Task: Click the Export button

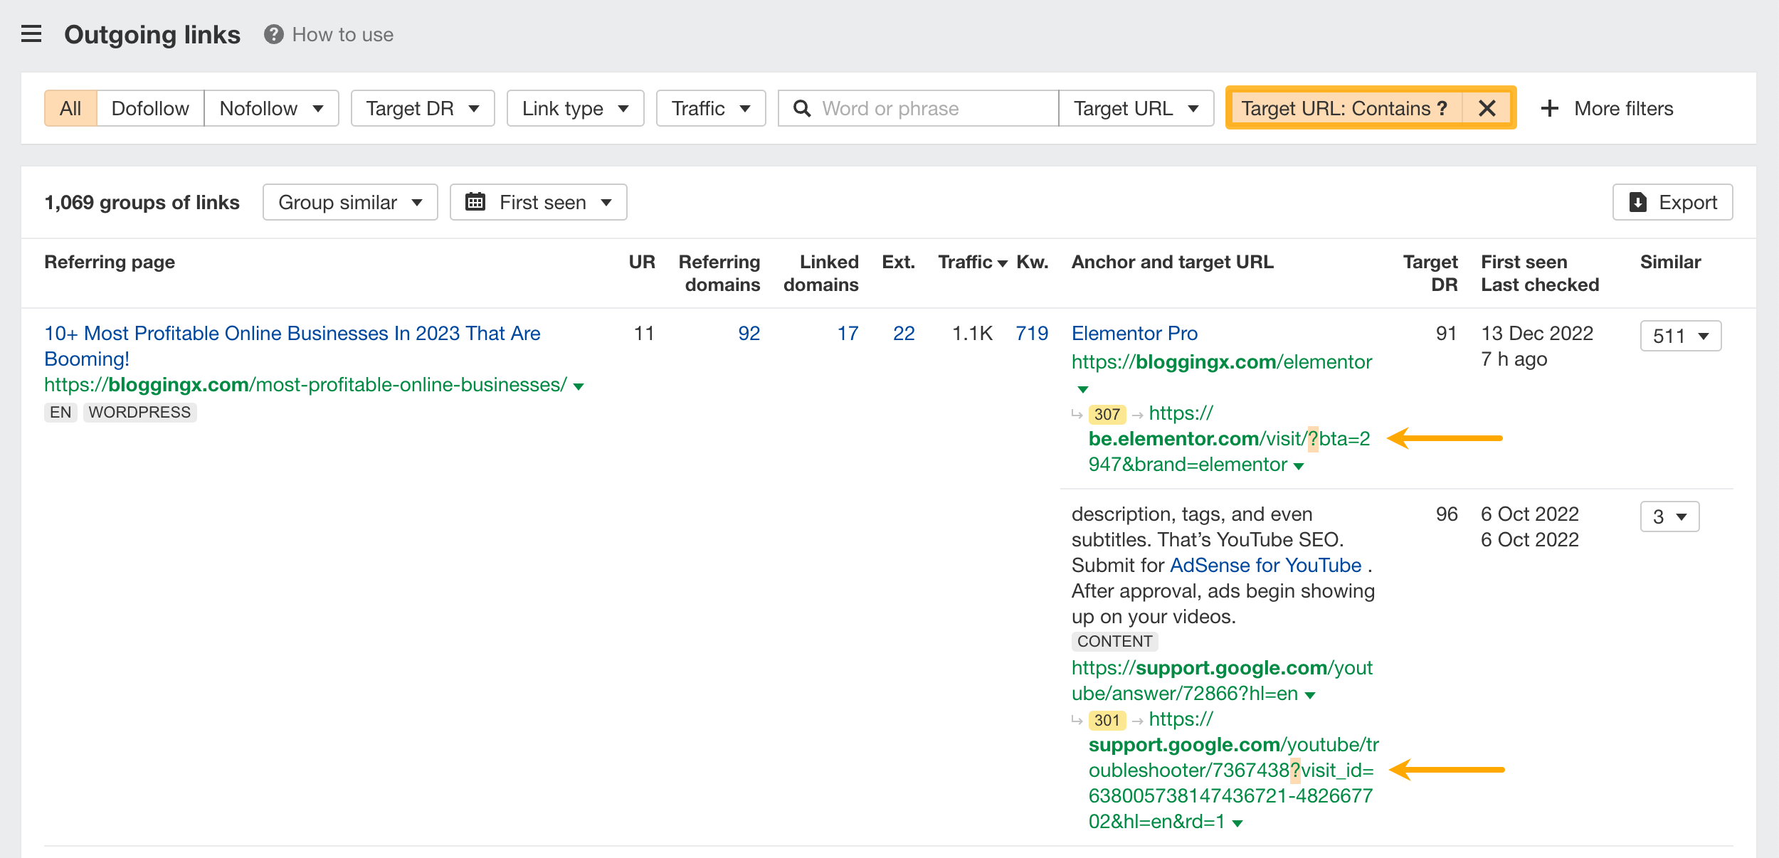Action: tap(1672, 202)
